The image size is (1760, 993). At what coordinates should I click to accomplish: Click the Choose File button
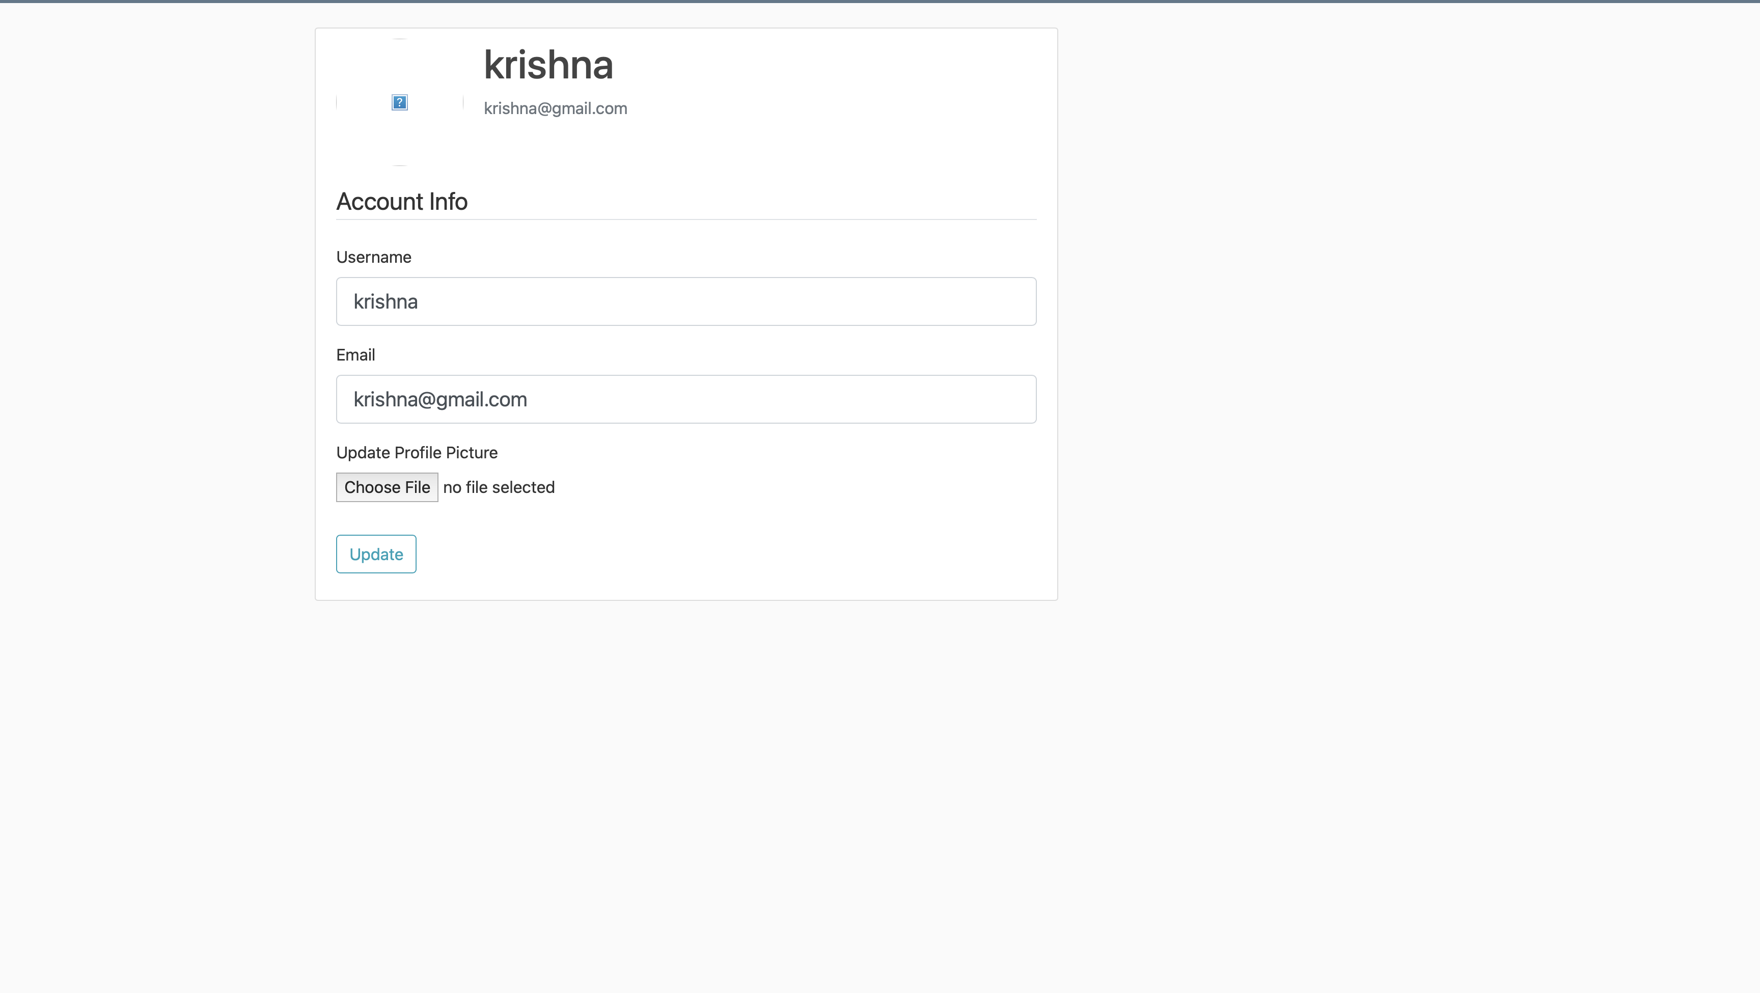387,487
